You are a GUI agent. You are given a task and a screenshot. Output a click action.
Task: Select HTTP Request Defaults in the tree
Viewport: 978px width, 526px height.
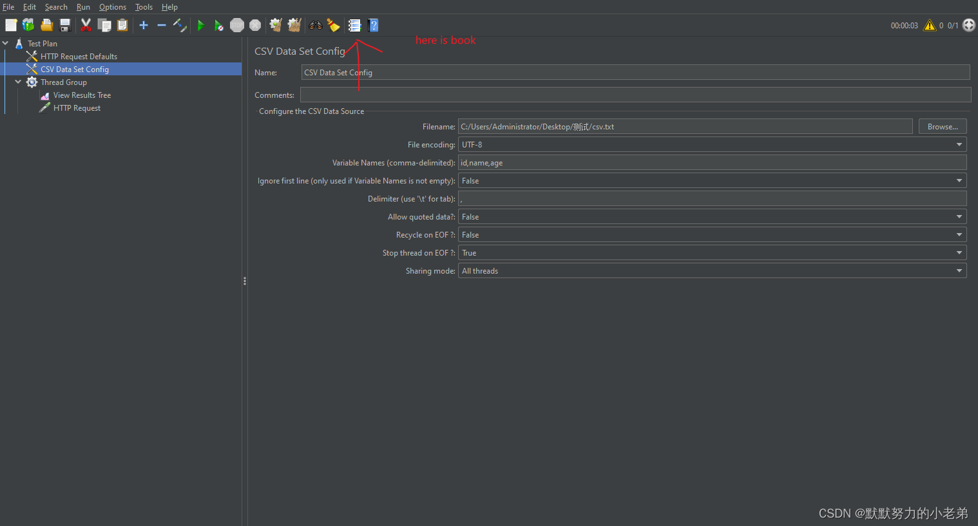pyautogui.click(x=79, y=57)
